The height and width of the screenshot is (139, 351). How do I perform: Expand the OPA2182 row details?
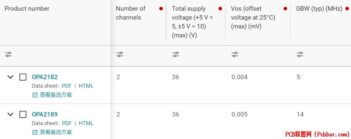10,77
